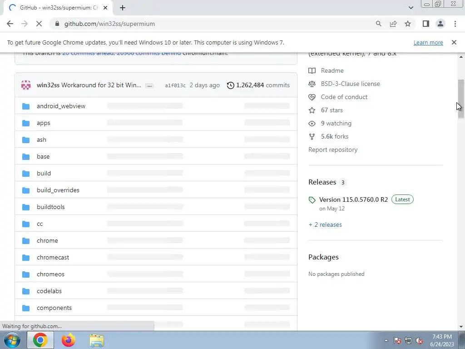The width and height of the screenshot is (465, 349).
Task: Open the Packages heading
Action: click(x=323, y=257)
